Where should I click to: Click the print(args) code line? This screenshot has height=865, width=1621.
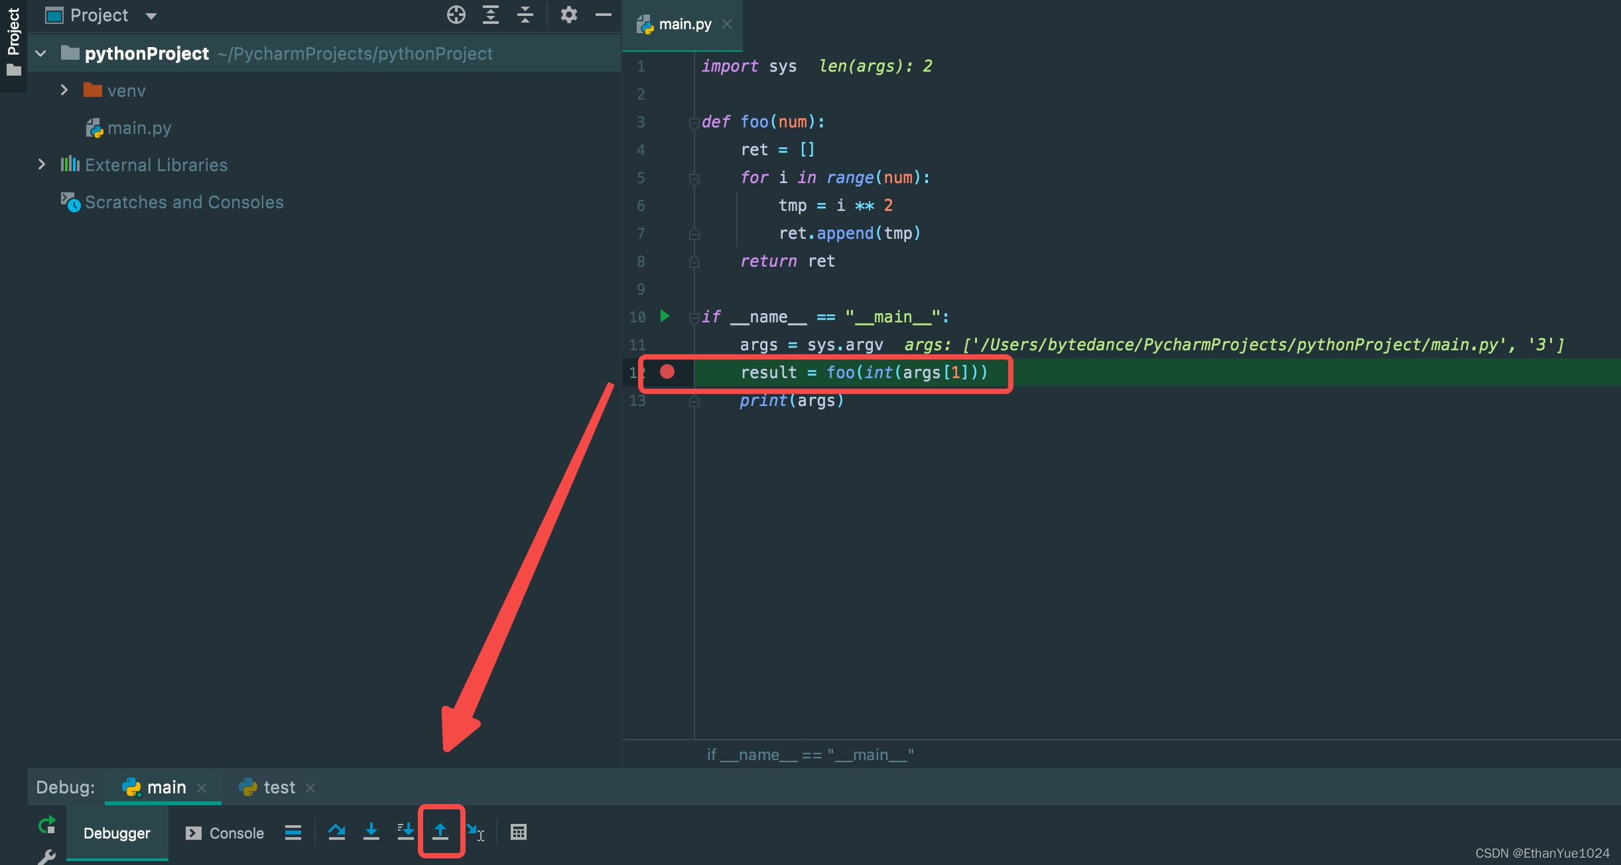[791, 401]
